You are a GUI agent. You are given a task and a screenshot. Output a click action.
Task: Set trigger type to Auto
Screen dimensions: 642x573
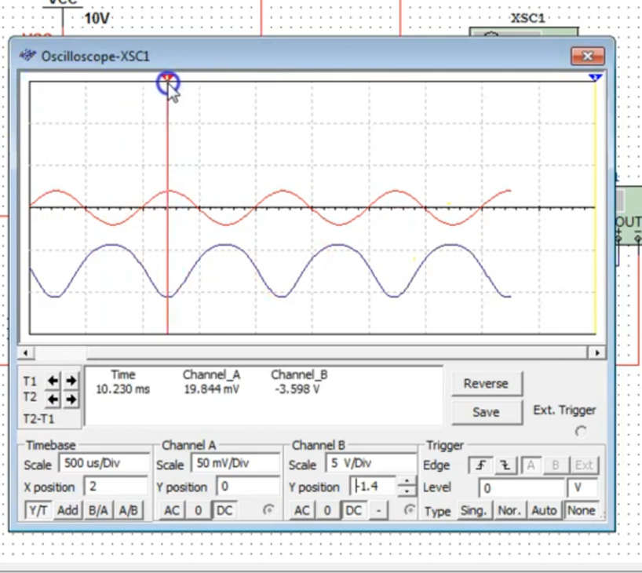pyautogui.click(x=544, y=510)
